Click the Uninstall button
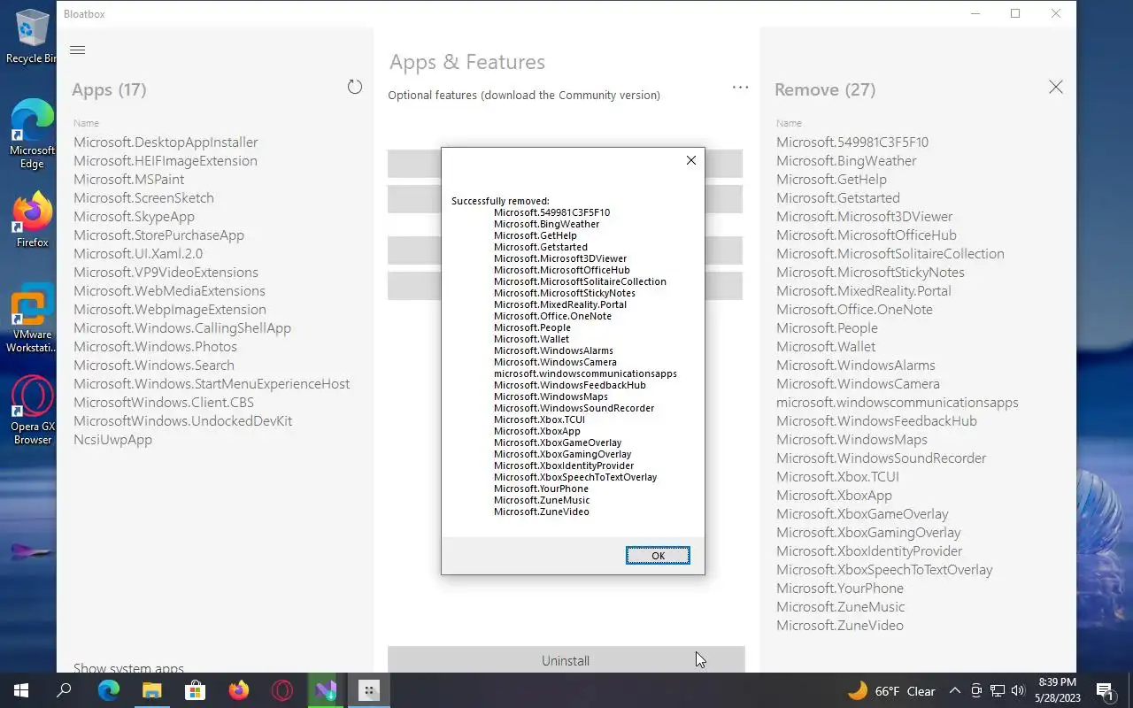This screenshot has width=1133, height=708. (x=566, y=660)
